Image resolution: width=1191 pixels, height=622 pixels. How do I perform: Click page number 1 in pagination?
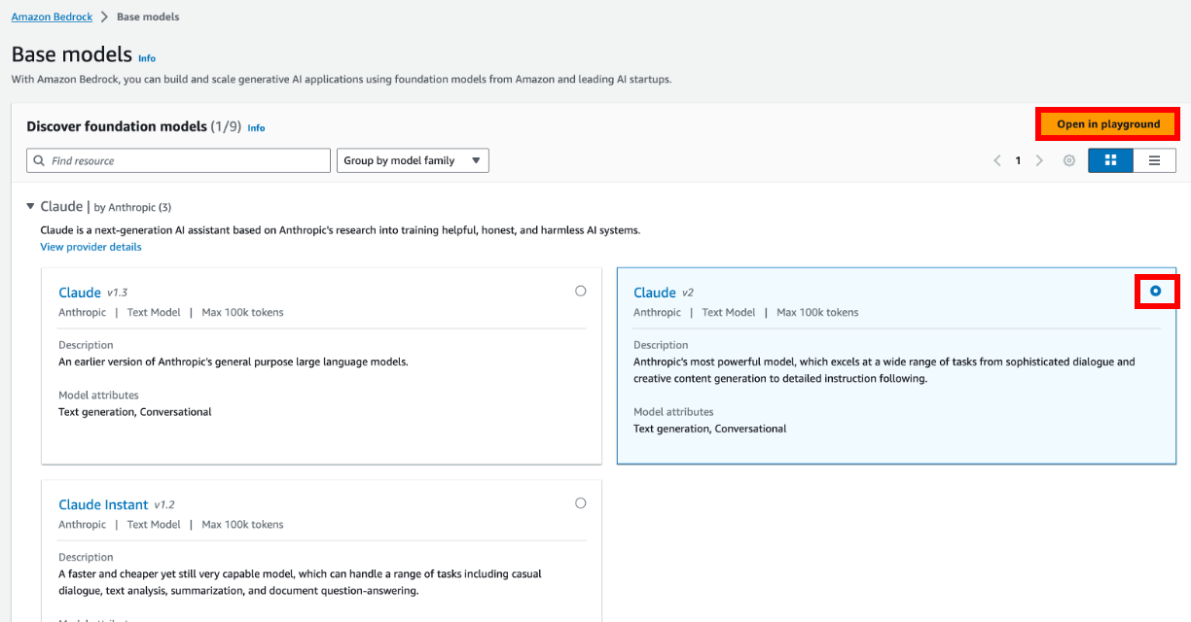(1018, 160)
